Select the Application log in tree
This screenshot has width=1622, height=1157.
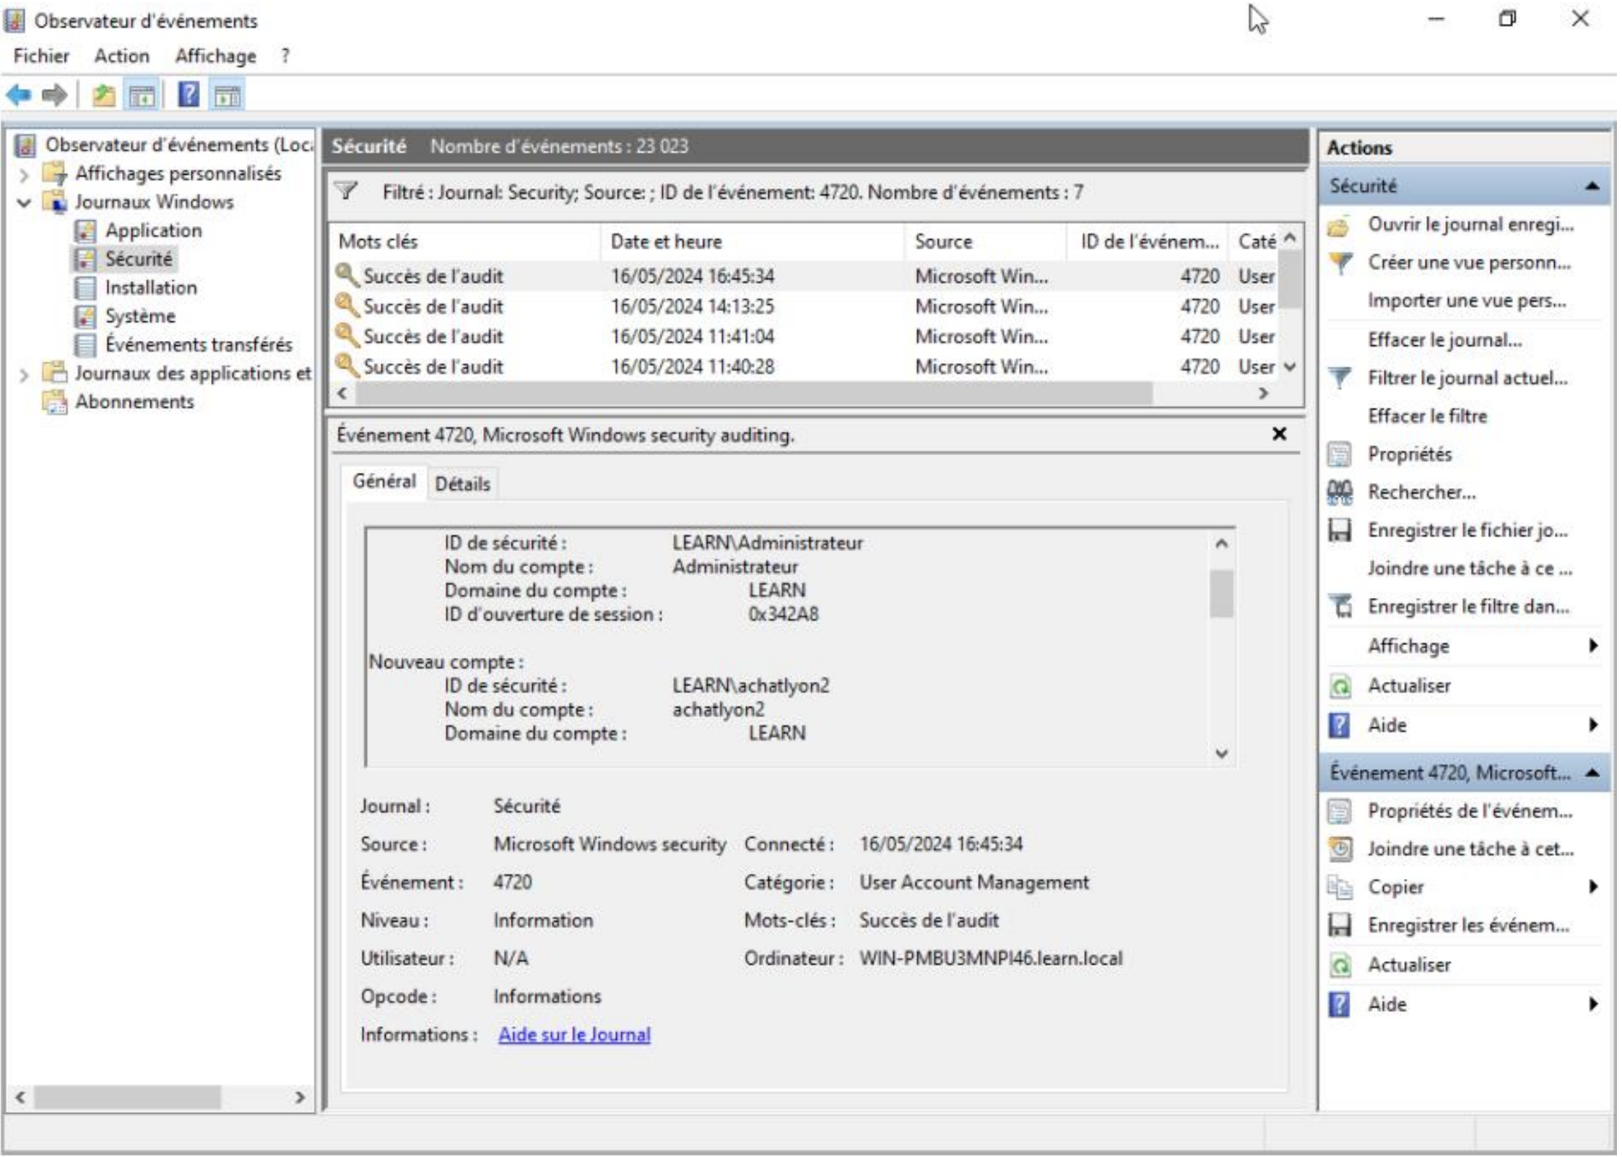(153, 230)
